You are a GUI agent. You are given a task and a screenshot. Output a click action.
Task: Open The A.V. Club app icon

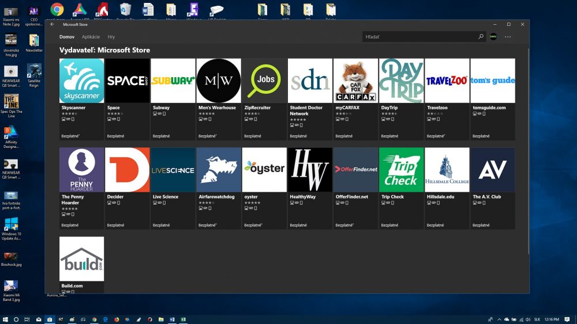coord(492,170)
